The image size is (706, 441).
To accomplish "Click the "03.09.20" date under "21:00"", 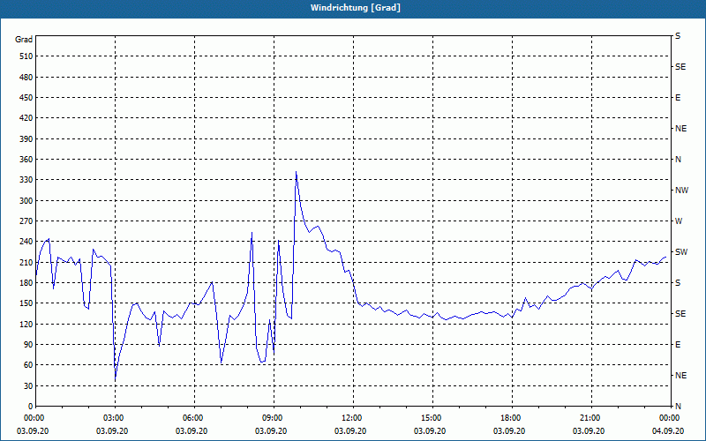I will [x=589, y=431].
